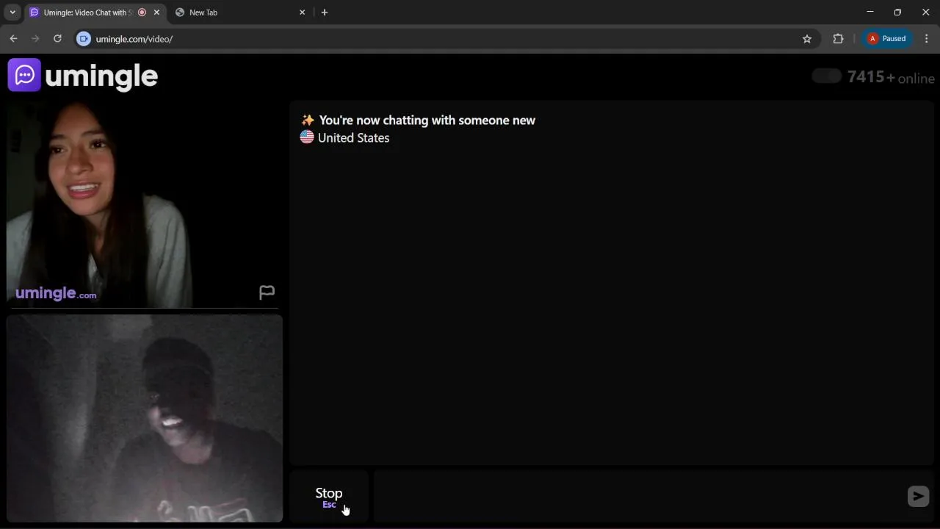Bookmark this page with the star icon
This screenshot has width=940, height=529.
tap(807, 39)
